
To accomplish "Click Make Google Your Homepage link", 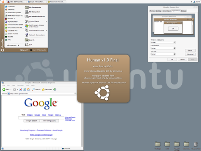I will click(41, 134).
